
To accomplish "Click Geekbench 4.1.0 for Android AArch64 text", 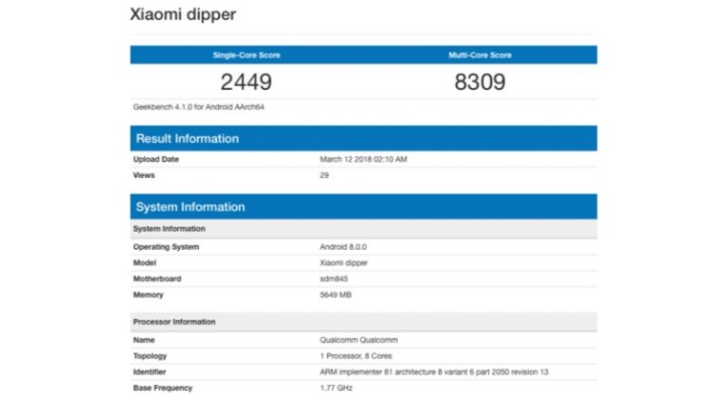I will (198, 107).
